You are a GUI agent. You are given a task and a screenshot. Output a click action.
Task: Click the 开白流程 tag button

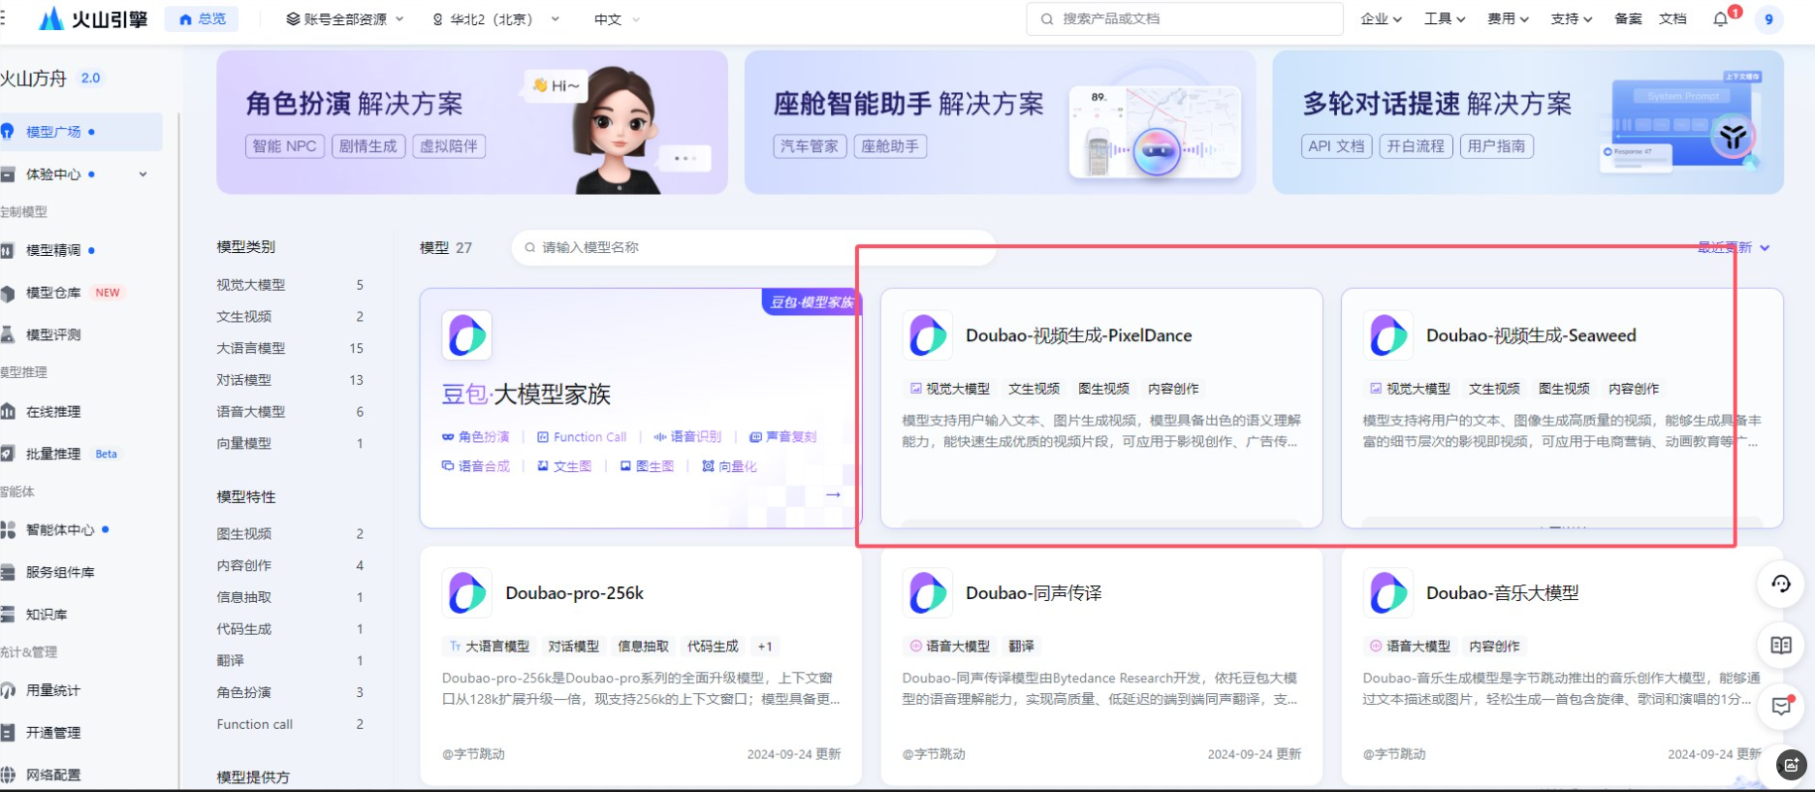(1416, 146)
